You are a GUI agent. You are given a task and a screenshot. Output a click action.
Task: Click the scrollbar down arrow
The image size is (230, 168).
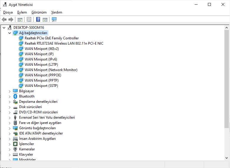pos(226,158)
